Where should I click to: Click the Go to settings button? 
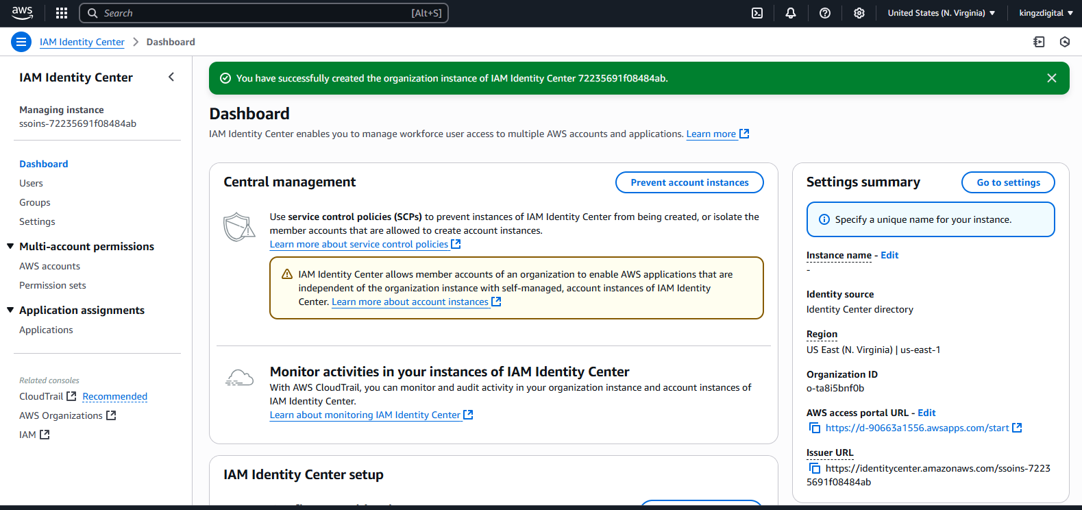1008,182
